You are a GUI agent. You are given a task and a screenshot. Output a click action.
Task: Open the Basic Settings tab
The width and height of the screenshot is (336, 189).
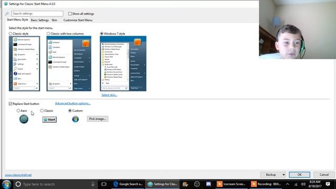[x=40, y=20]
